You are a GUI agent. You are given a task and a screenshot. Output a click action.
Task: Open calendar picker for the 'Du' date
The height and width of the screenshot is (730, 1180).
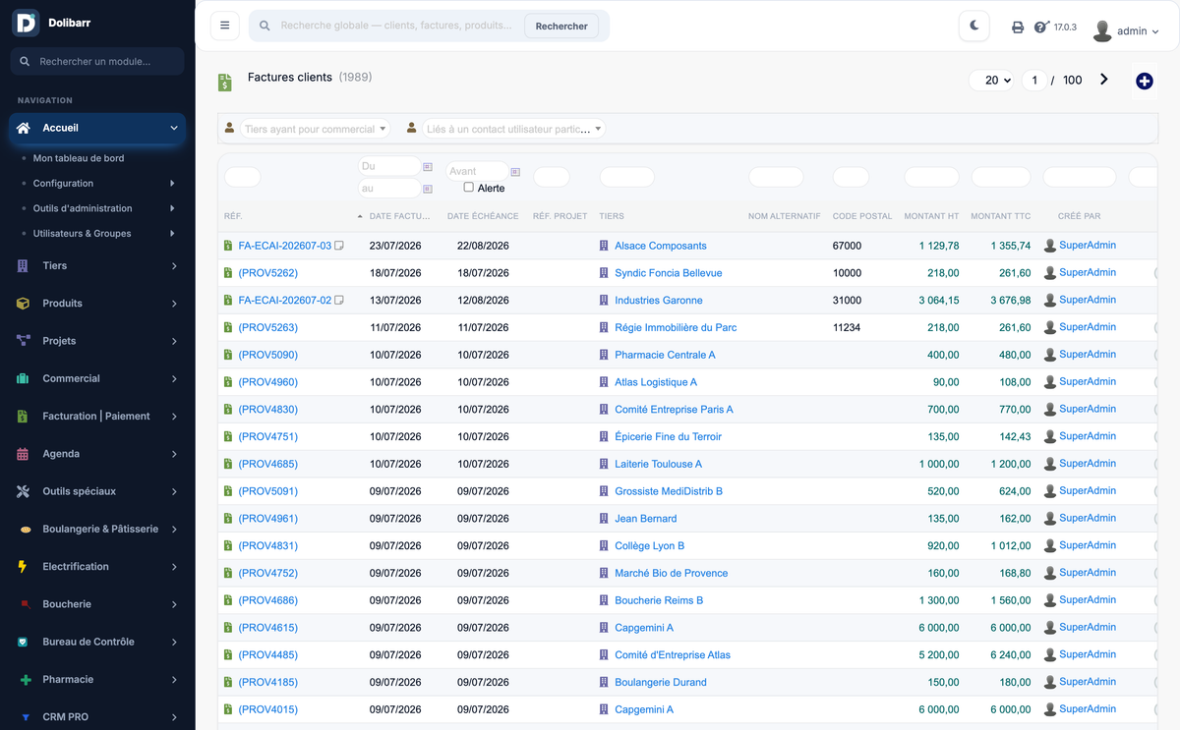click(428, 167)
